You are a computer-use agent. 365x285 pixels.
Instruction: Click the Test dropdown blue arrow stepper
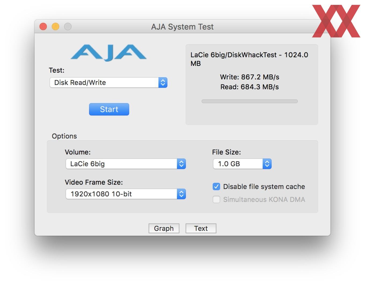click(163, 82)
